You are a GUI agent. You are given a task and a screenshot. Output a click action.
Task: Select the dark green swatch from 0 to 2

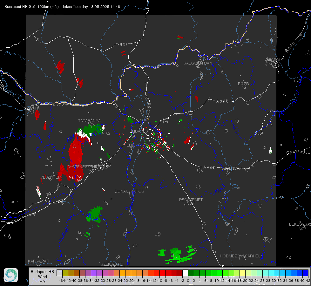[191, 273]
